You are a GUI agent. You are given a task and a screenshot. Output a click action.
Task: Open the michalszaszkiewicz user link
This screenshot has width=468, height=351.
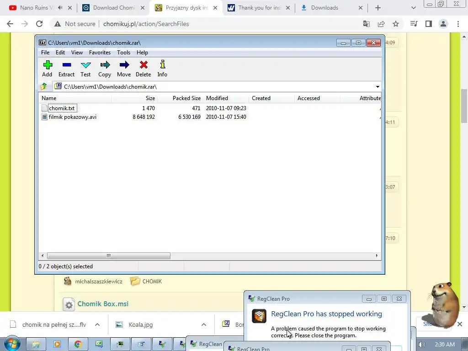tap(99, 282)
